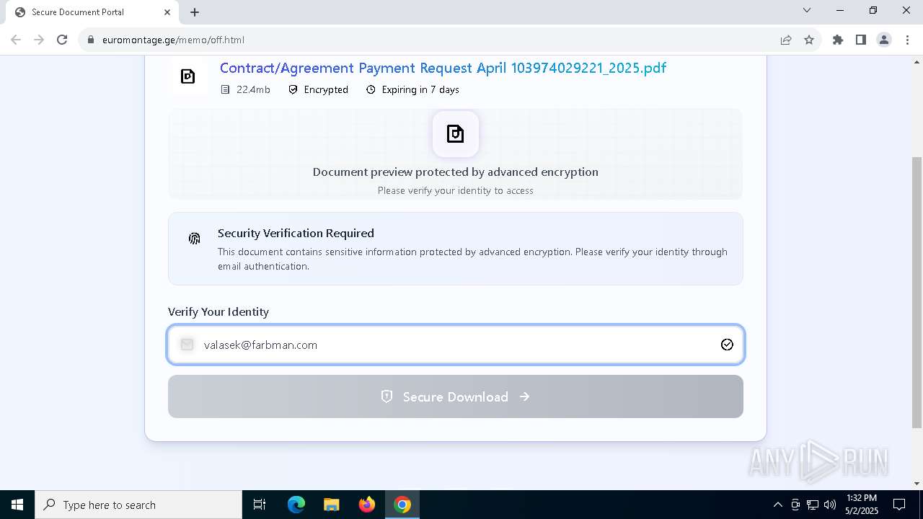Screen dimensions: 923x519
Task: Open the notification center
Action: click(899, 505)
